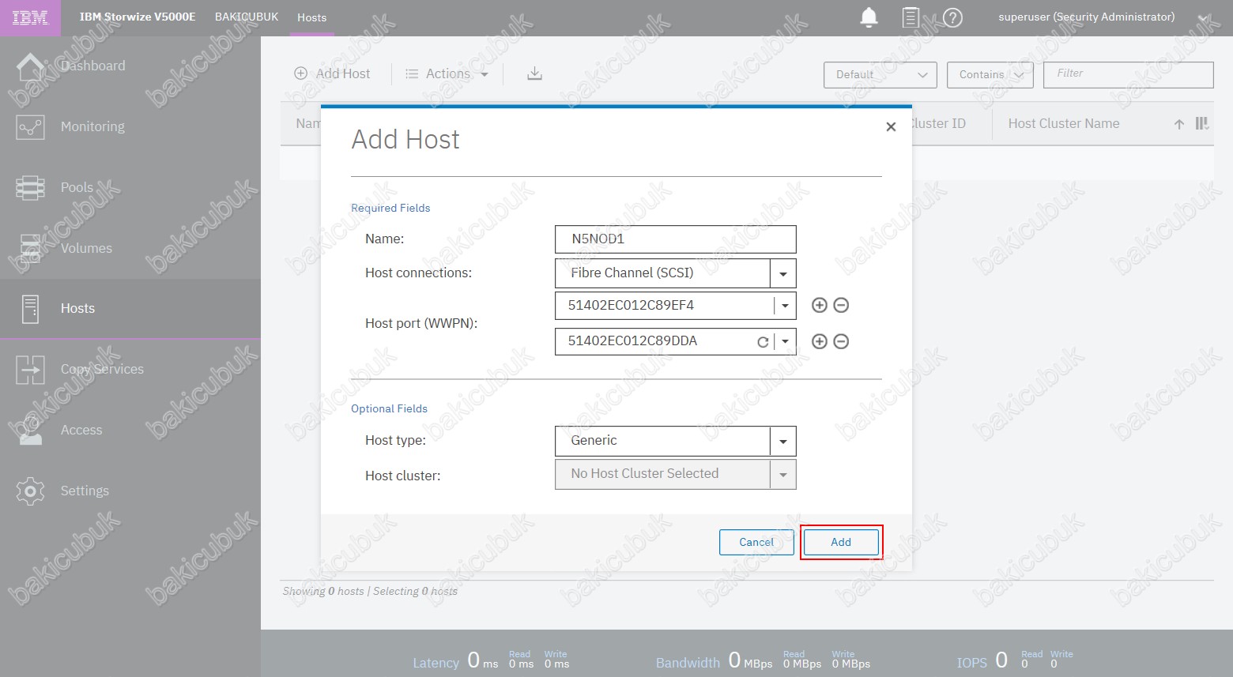Viewport: 1233px width, 677px height.
Task: Click the Hosts sidebar icon
Action: [x=30, y=309]
